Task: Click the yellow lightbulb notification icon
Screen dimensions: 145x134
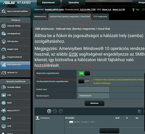Action: pos(133,10)
